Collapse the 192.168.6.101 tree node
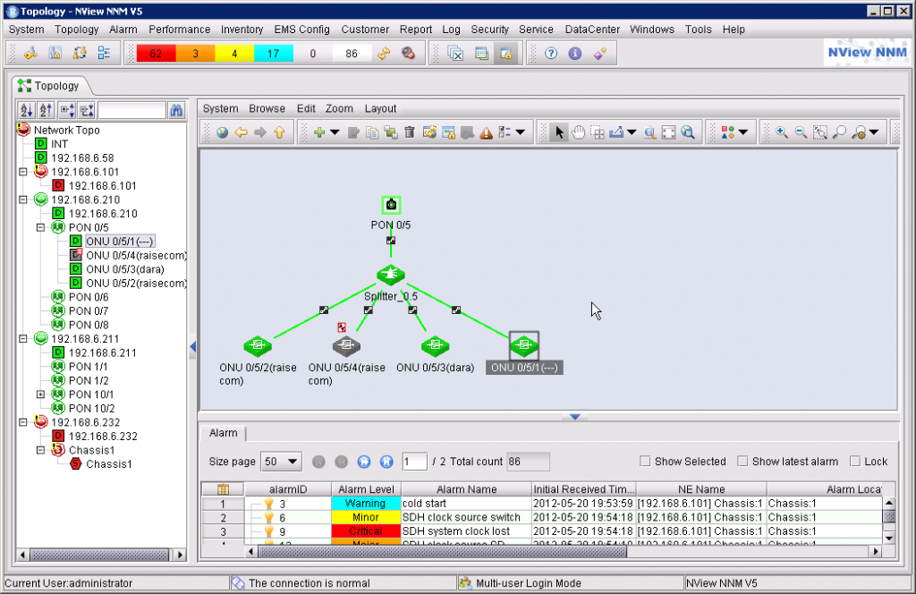This screenshot has height=594, width=916. pyautogui.click(x=22, y=172)
